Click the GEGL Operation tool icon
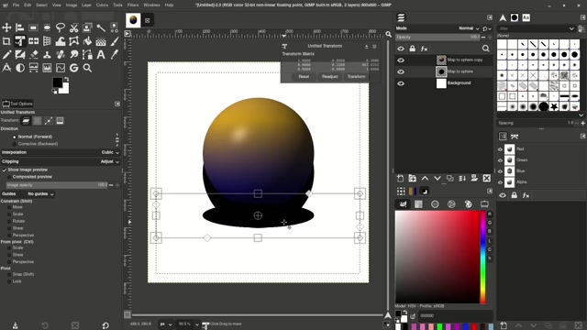The image size is (587, 330). pos(73,68)
